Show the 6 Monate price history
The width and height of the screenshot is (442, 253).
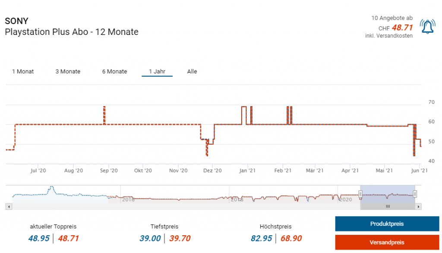(x=114, y=72)
